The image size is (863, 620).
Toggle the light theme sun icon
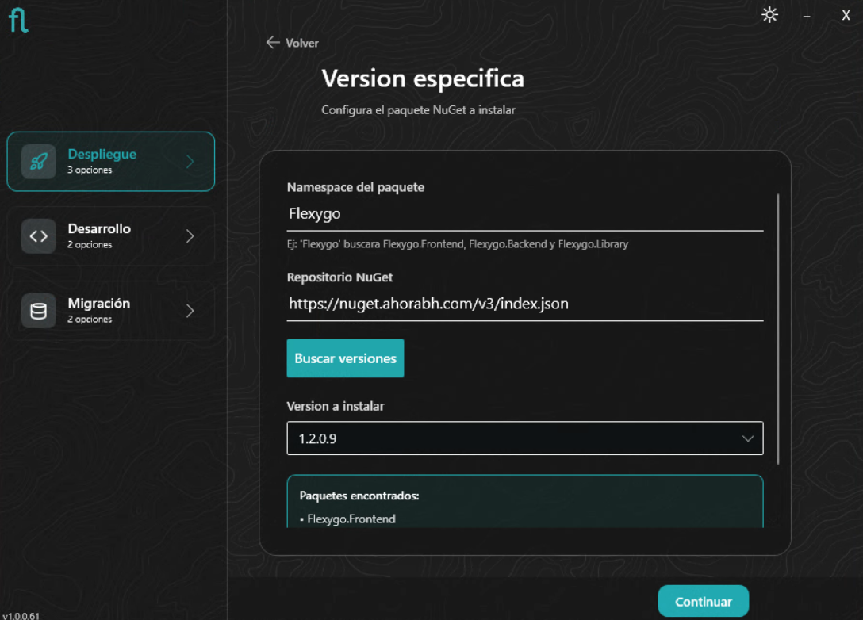pos(769,15)
